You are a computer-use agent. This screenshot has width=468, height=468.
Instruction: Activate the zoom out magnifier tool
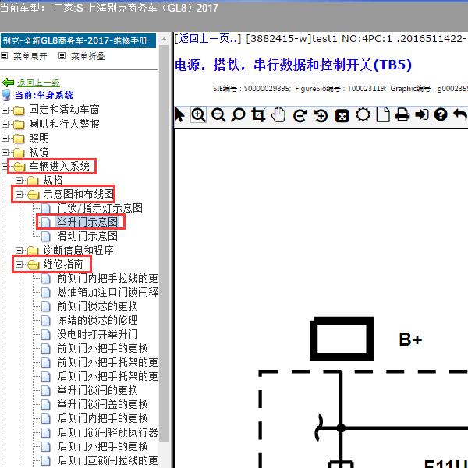coord(218,115)
